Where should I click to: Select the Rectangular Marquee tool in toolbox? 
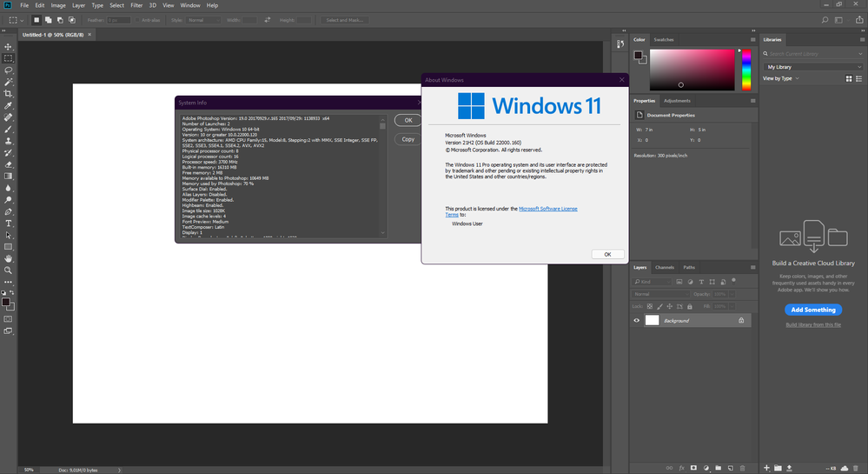pyautogui.click(x=9, y=58)
